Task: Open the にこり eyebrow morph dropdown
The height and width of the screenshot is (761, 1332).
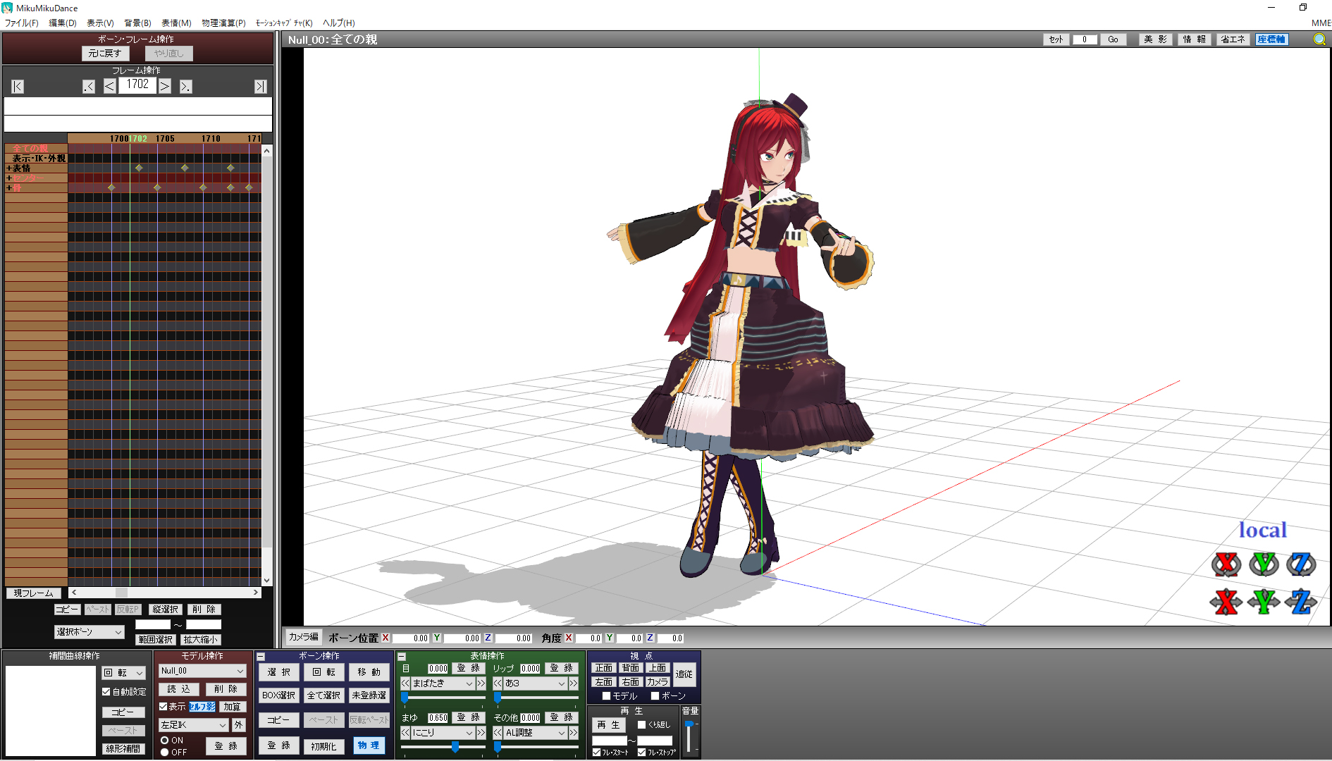Action: click(x=443, y=733)
